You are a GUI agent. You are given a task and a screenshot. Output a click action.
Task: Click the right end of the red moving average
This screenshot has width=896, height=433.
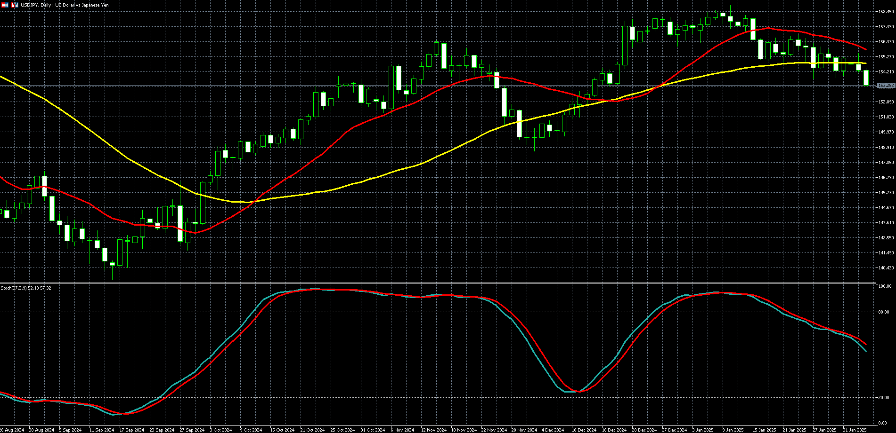click(866, 49)
